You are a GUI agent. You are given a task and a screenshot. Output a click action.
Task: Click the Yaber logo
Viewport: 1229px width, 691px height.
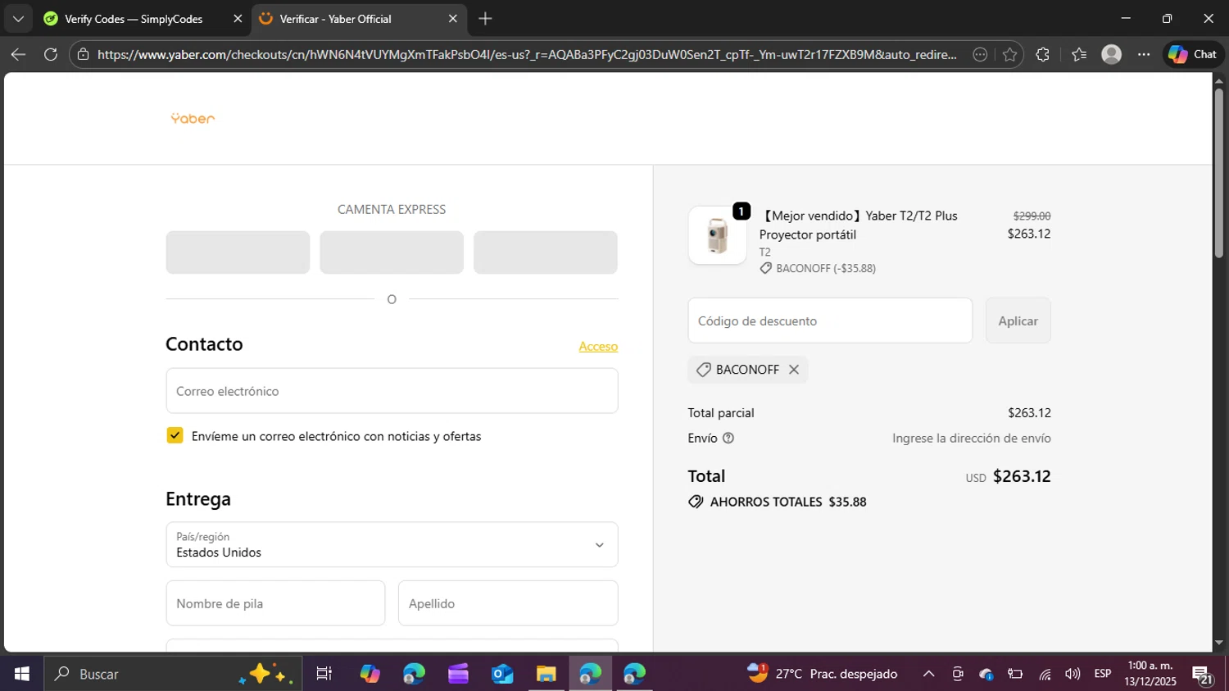[193, 119]
